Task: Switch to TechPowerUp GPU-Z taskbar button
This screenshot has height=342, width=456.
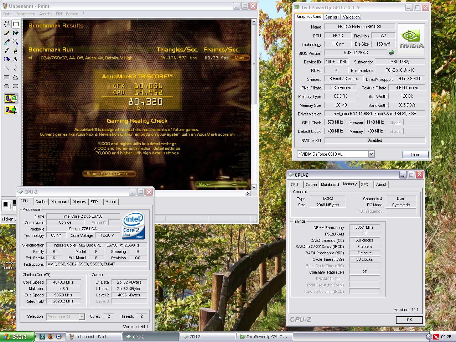Action: tap(265, 337)
